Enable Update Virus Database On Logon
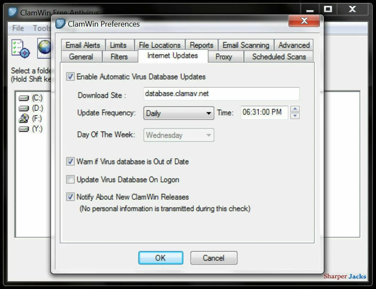This screenshot has width=376, height=289. pyautogui.click(x=70, y=180)
